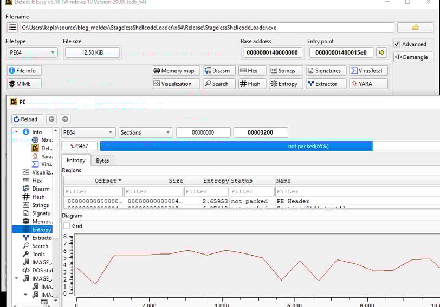Sort by the Entropy column header
The width and height of the screenshot is (440, 307).
(x=207, y=181)
